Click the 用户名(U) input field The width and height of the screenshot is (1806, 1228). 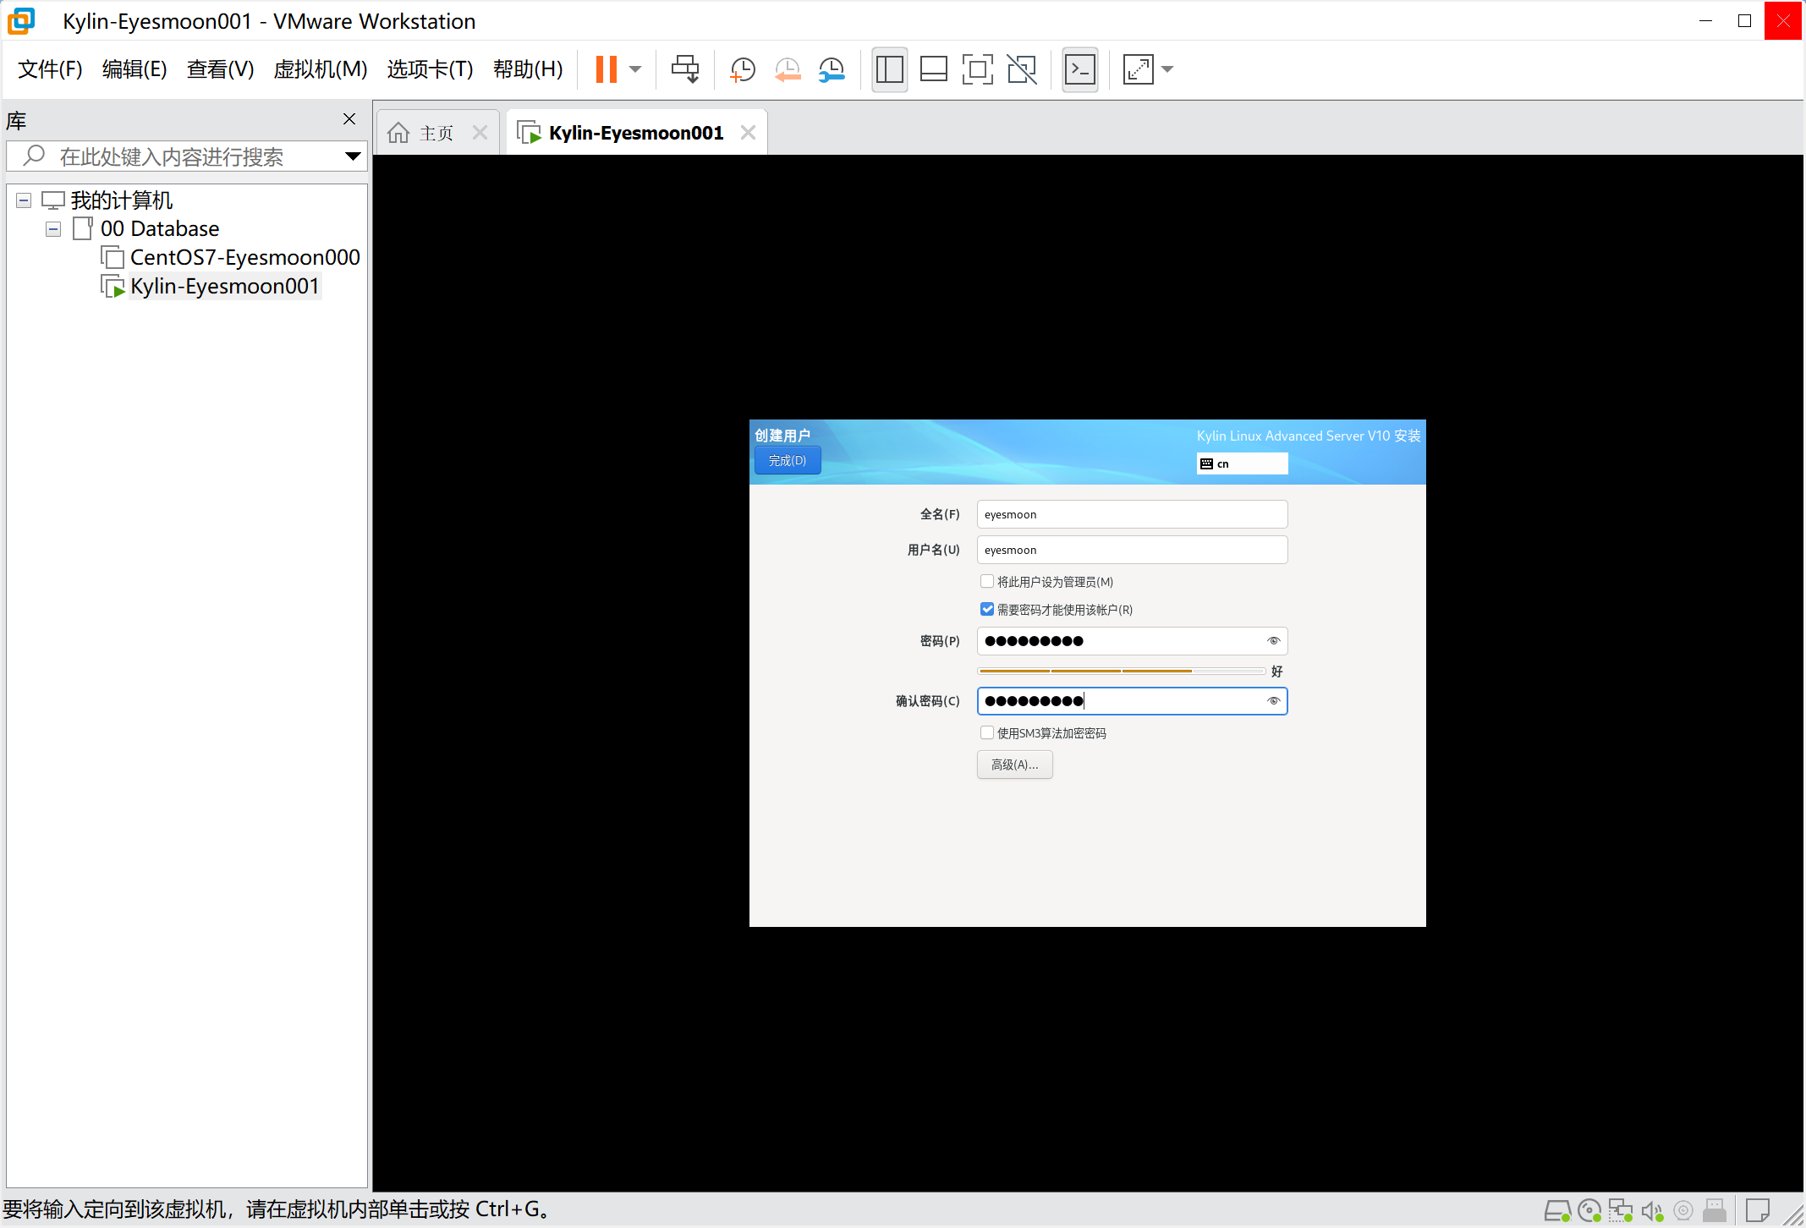click(1132, 550)
